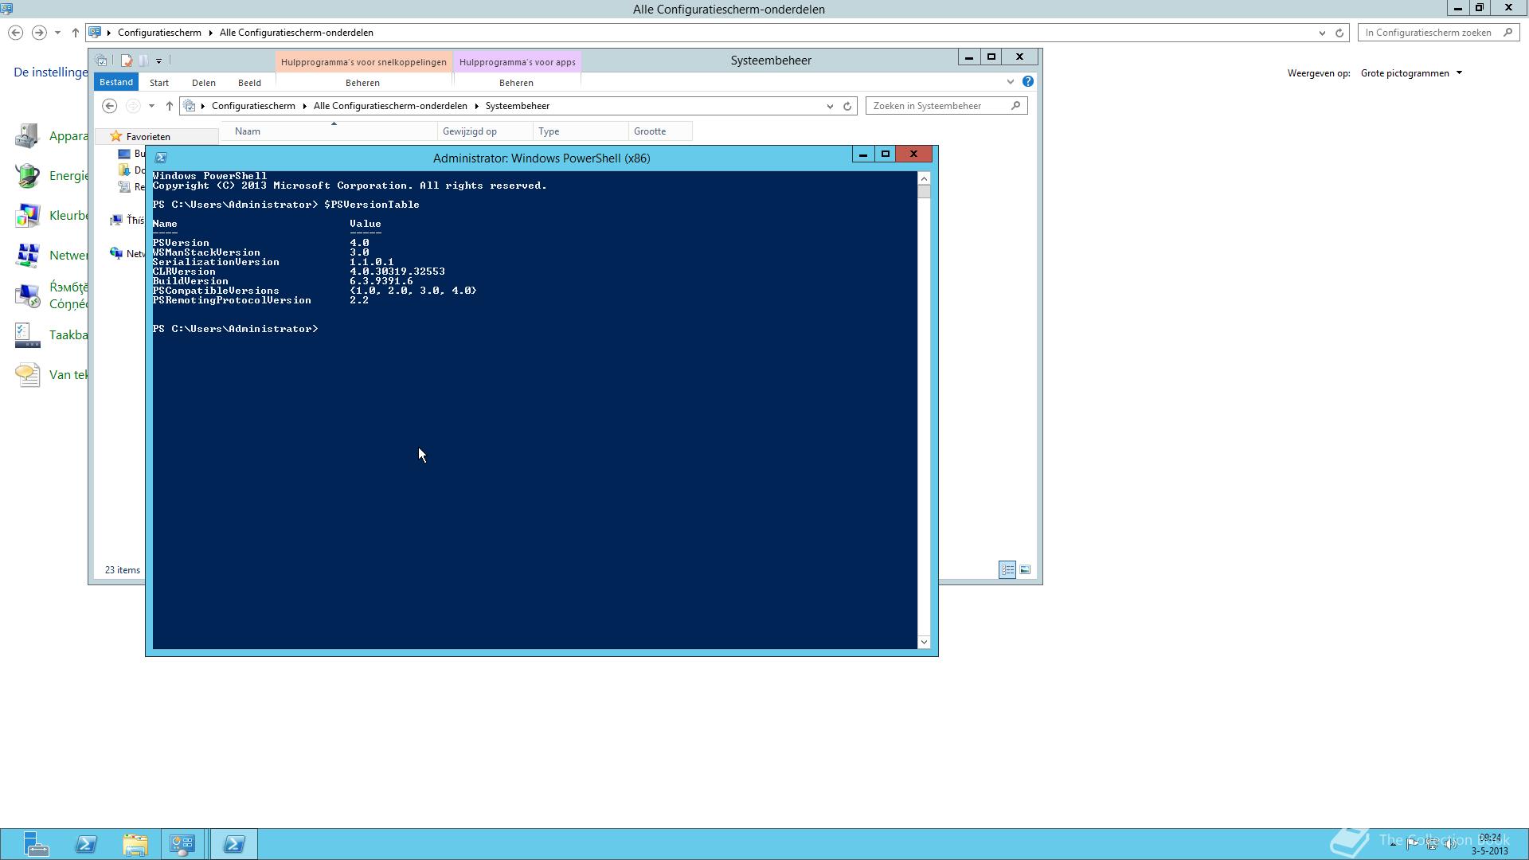Select Configuratiescherm in the top address bar
This screenshot has height=860, width=1529.
pos(159,33)
